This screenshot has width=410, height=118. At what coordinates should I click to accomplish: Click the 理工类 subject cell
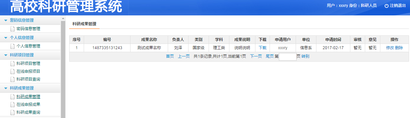[x=219, y=48]
